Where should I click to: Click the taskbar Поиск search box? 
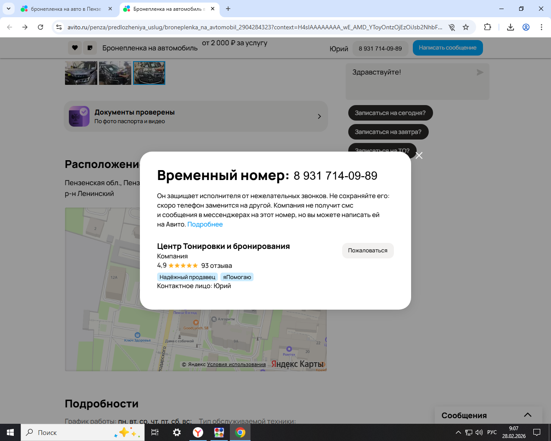point(83,432)
